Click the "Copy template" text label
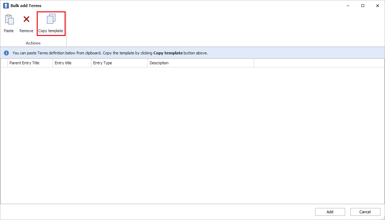Image resolution: width=385 pixels, height=220 pixels. point(51,31)
